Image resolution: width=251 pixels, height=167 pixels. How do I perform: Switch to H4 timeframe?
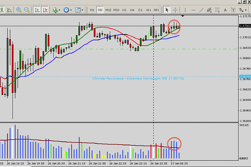[x=132, y=10]
